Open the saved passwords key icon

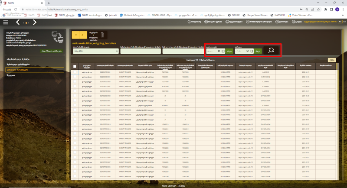coord(301,10)
